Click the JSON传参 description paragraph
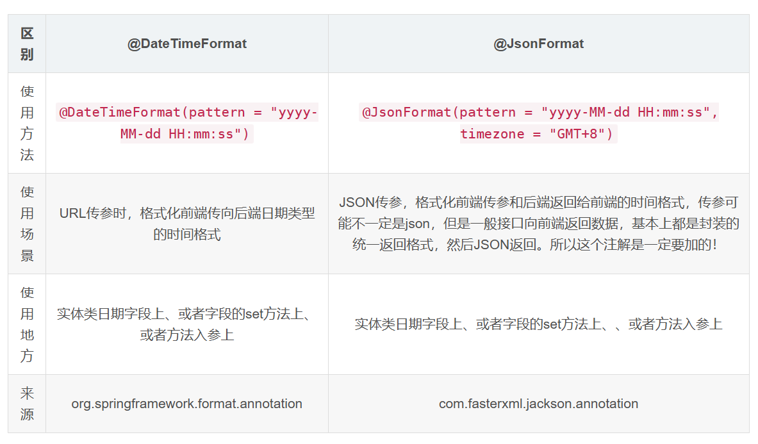The image size is (758, 444). (x=538, y=224)
